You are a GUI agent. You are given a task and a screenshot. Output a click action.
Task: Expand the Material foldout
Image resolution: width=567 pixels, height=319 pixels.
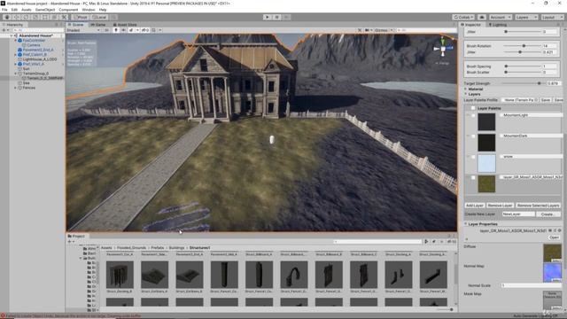pos(466,89)
